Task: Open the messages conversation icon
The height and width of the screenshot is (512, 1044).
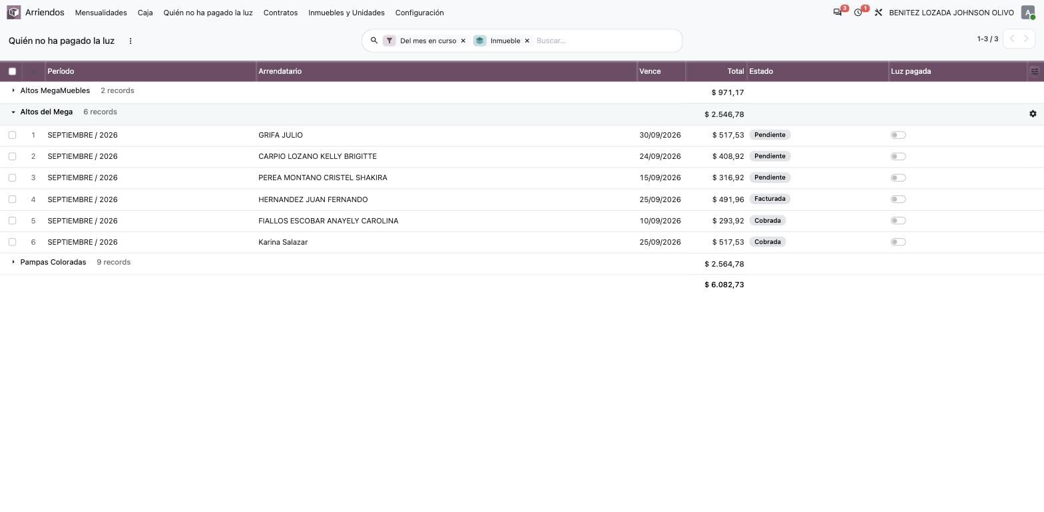Action: (838, 13)
